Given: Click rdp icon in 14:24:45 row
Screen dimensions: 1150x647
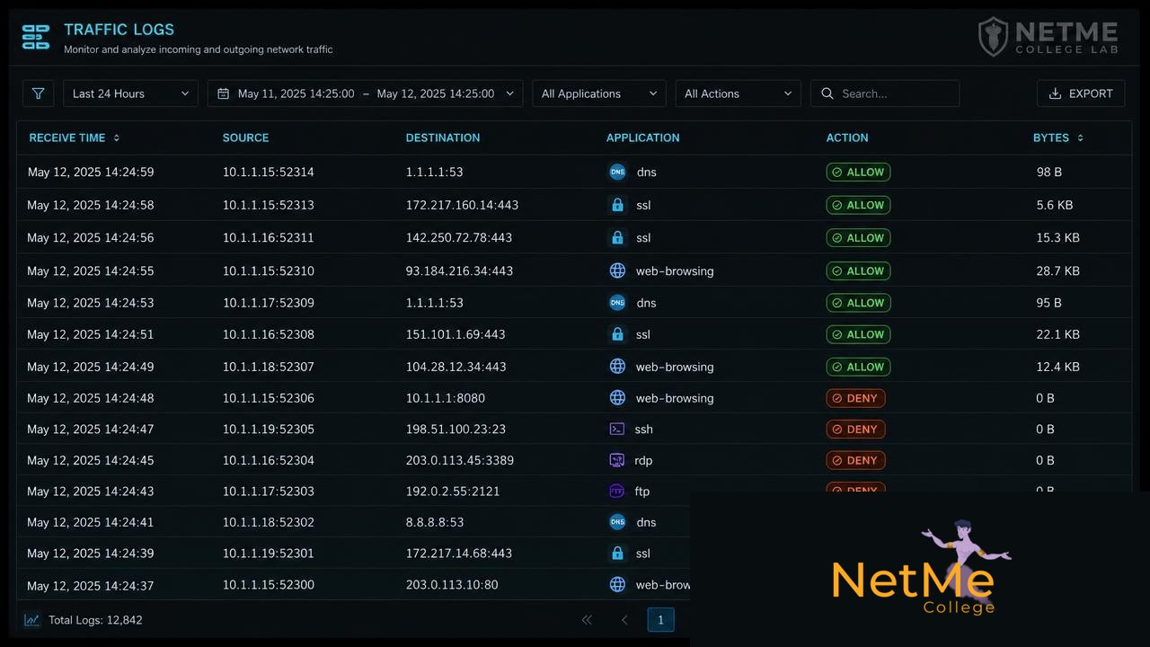Looking at the screenshot, I should 617,460.
